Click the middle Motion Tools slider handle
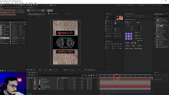Image resolution: width=169 pixels, height=95 pixels. click(x=132, y=27)
